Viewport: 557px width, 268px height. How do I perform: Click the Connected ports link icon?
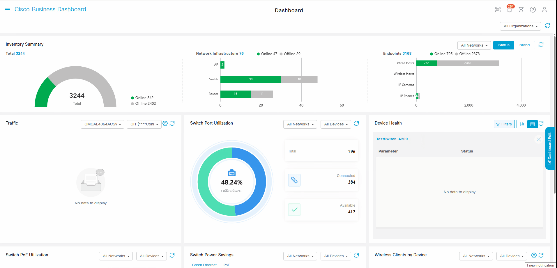tap(294, 180)
